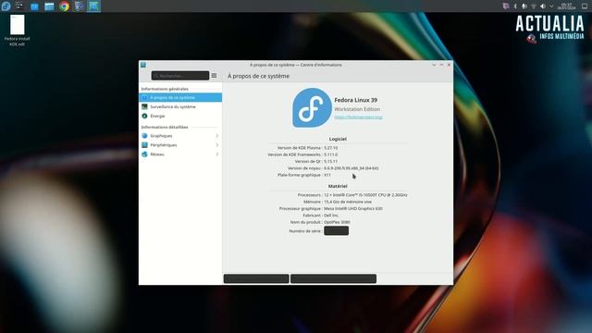The width and height of the screenshot is (592, 333).
Task: Click the OptiPlex 3080 product name value
Action: pyautogui.click(x=337, y=222)
